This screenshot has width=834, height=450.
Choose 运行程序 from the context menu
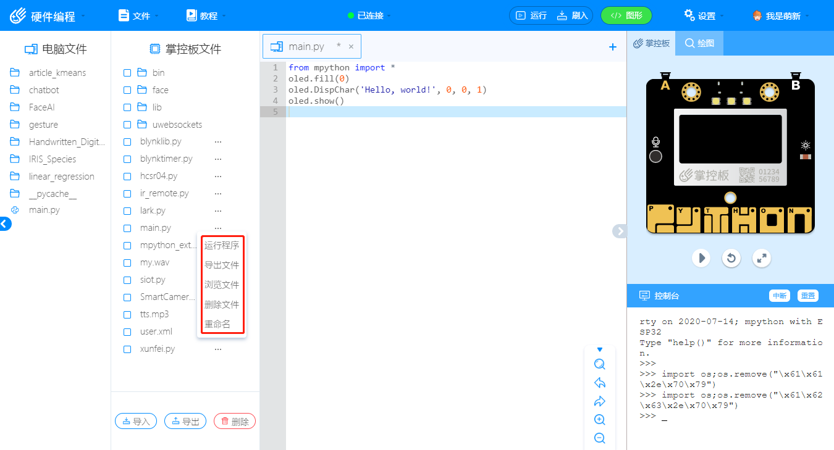(x=222, y=246)
